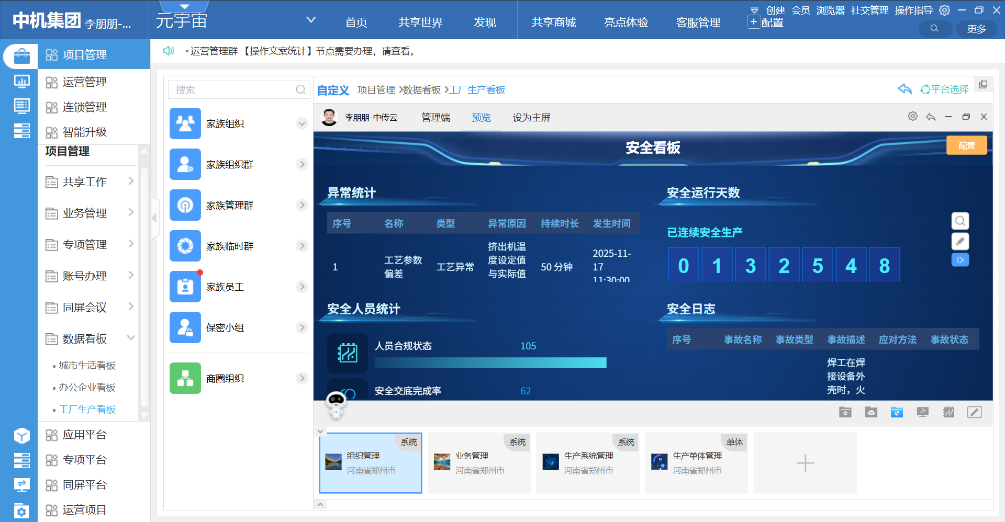The image size is (1005, 522).
Task: Open the 家族员工 icon
Action: pos(185,287)
